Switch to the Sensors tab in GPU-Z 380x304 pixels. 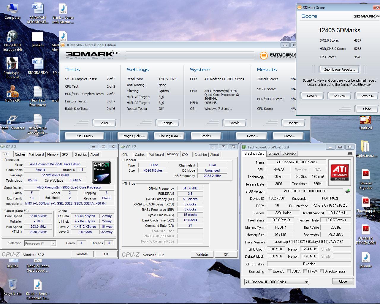coord(273,154)
